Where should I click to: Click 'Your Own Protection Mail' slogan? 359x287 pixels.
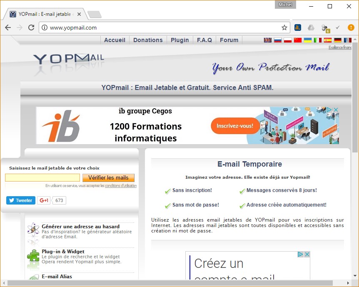(271, 68)
